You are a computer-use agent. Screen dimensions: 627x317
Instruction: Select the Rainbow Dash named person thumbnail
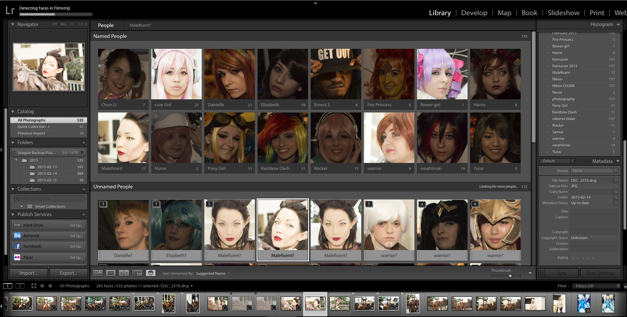point(283,138)
